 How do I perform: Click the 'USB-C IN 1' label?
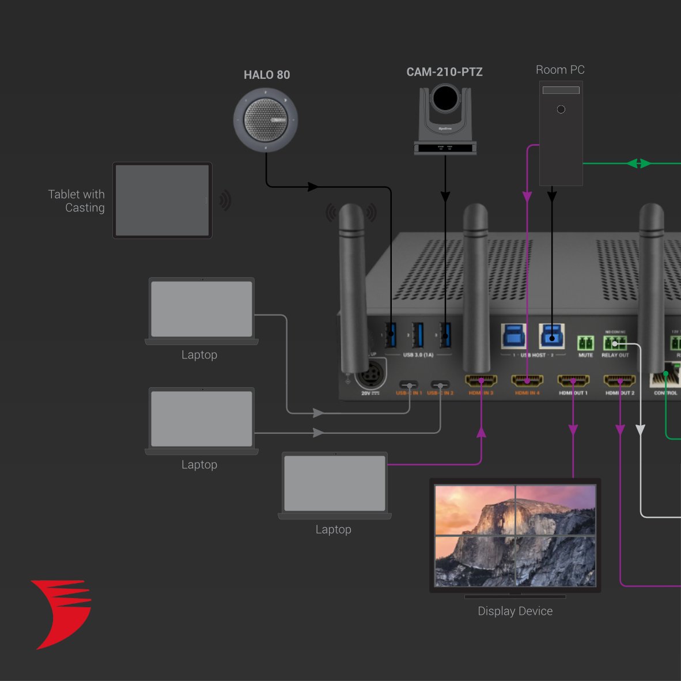tap(408, 393)
